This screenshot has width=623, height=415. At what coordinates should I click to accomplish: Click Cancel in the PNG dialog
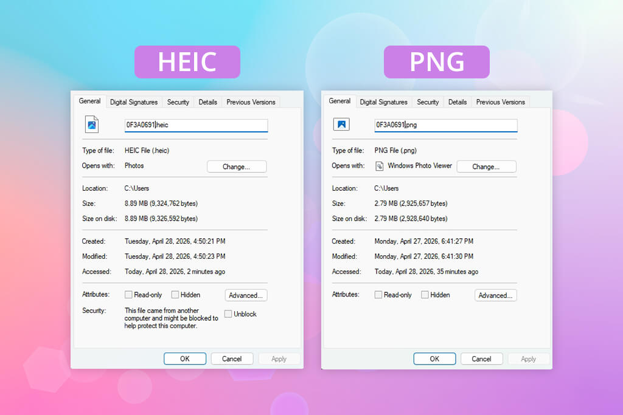tap(482, 358)
